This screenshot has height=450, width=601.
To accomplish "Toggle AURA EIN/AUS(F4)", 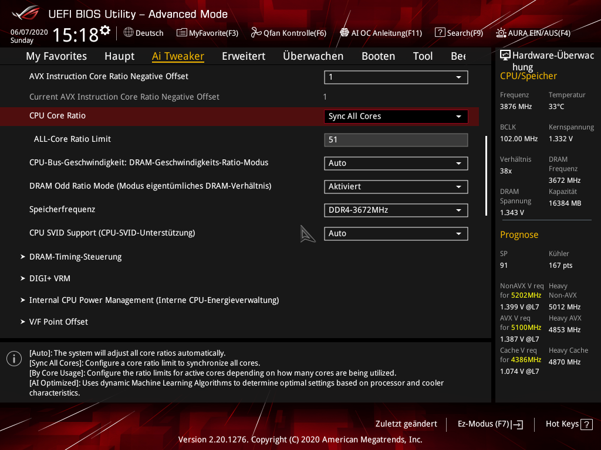I will coord(539,33).
